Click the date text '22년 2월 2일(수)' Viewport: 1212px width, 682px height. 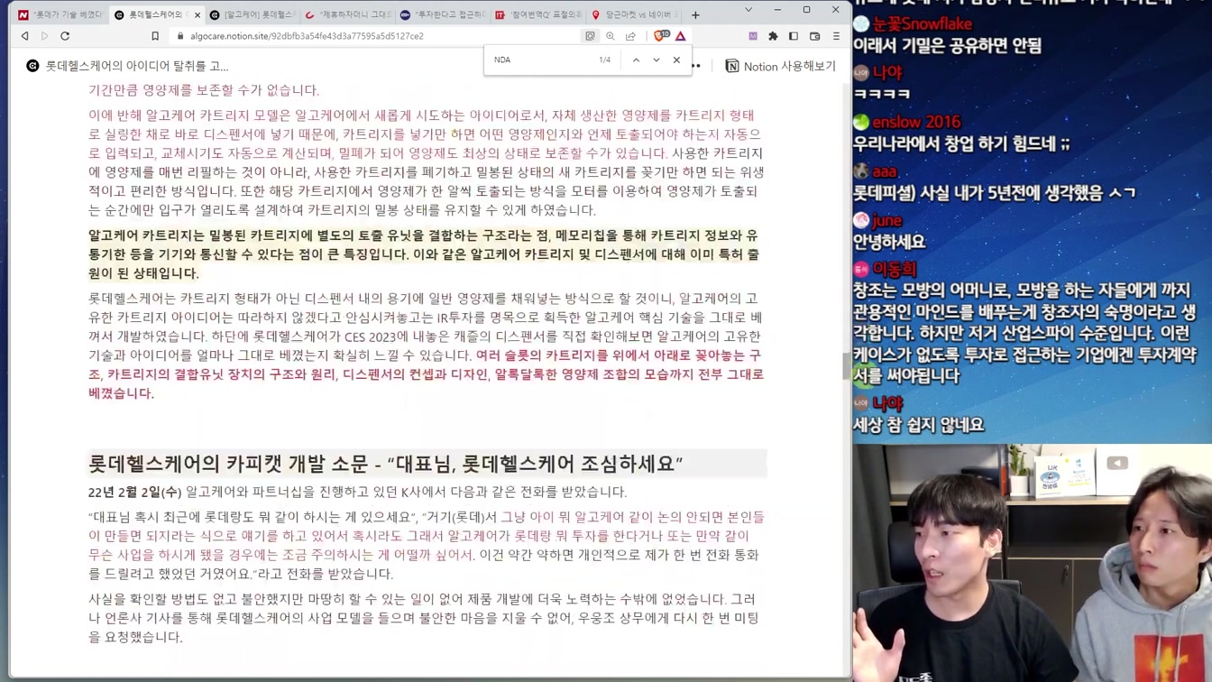pyautogui.click(x=135, y=492)
